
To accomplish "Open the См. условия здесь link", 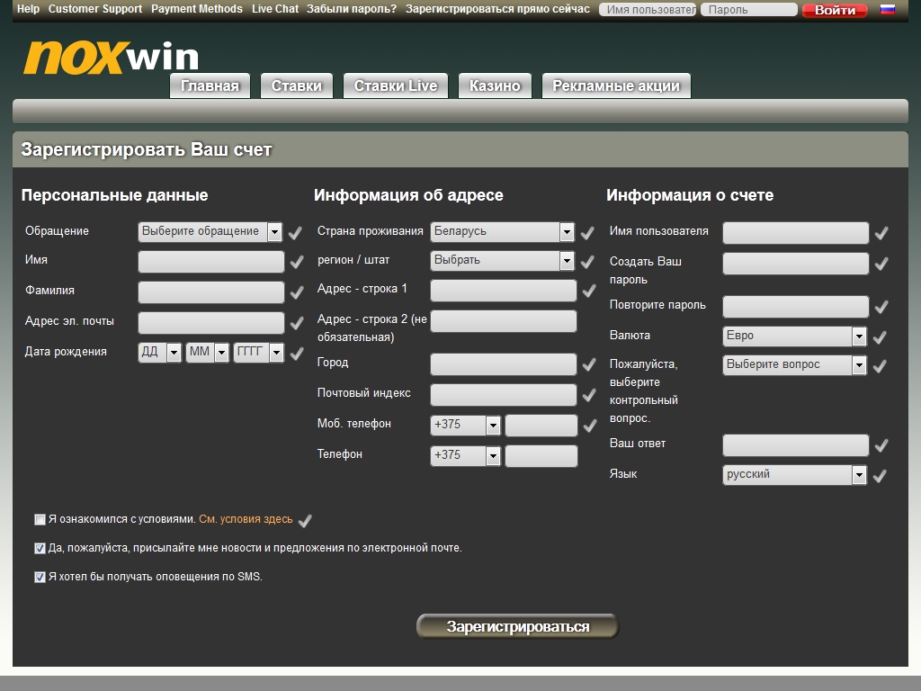I will click(x=246, y=519).
